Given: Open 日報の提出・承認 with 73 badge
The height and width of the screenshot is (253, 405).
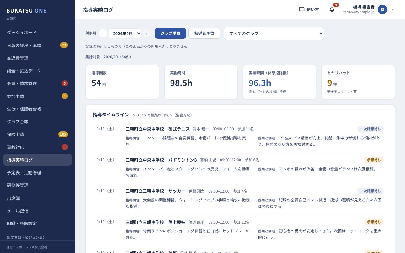Looking at the screenshot, I should (37, 45).
